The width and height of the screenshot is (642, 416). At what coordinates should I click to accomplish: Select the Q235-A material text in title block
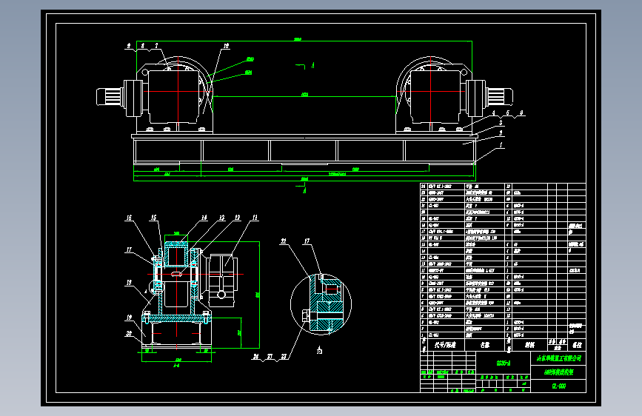click(504, 363)
